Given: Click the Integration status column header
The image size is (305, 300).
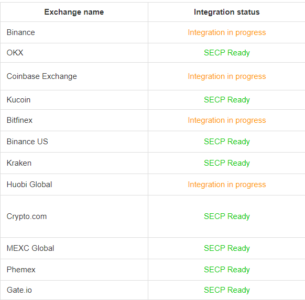Looking at the screenshot, I should click(x=226, y=12).
